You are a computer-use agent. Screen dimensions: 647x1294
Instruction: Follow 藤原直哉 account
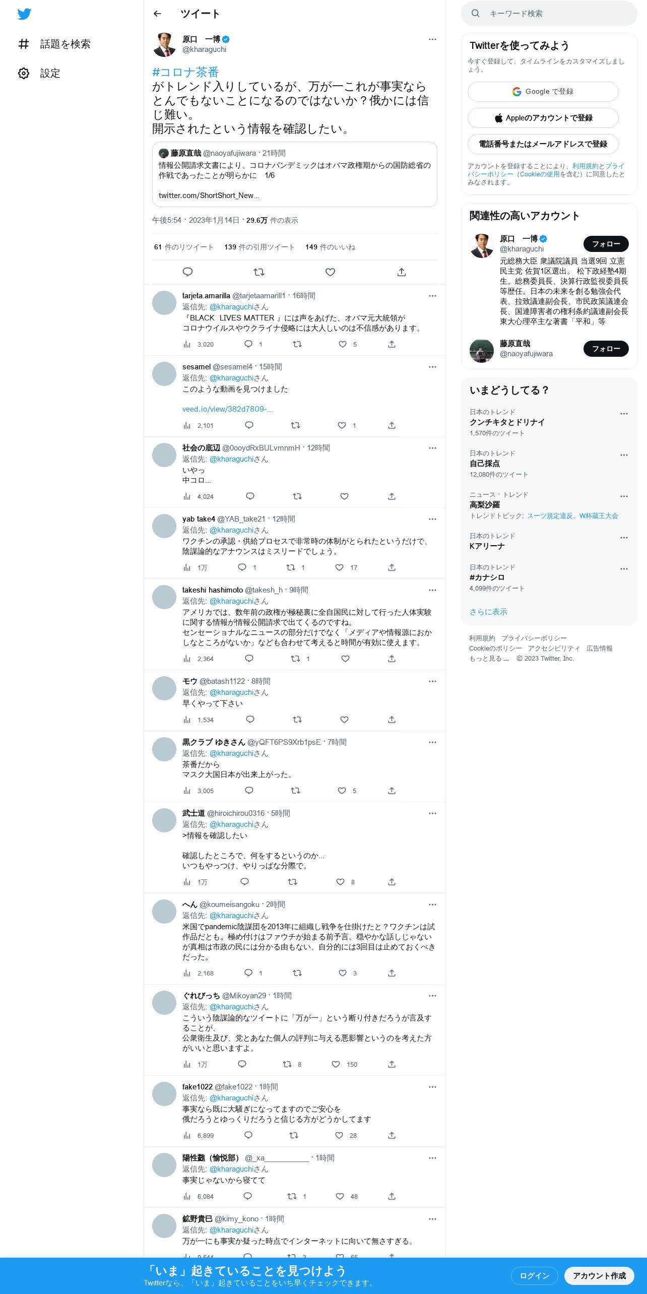click(x=606, y=349)
